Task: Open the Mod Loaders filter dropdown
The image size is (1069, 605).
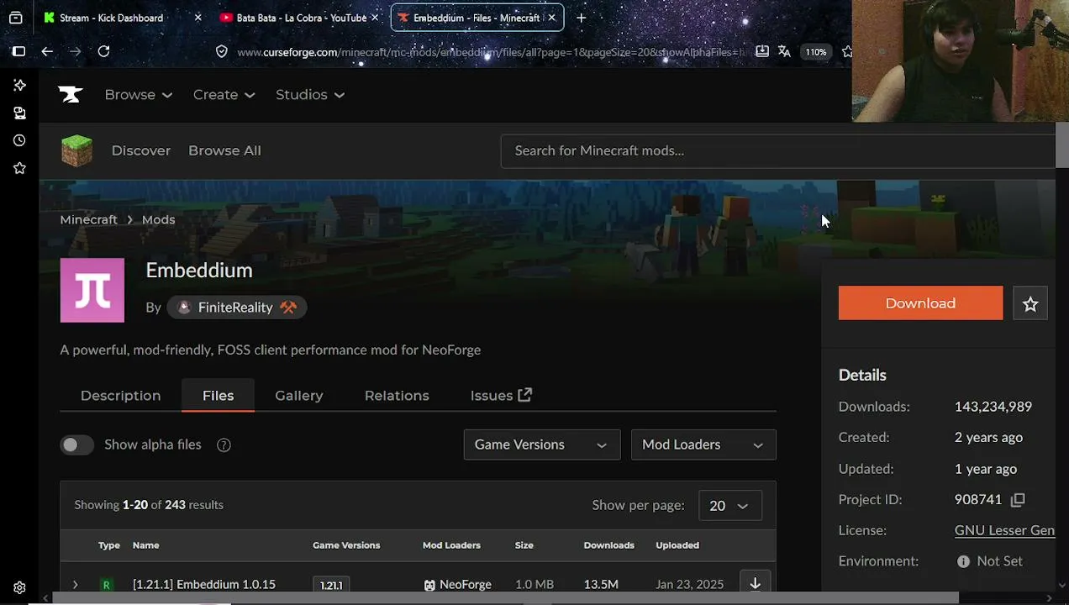Action: [703, 445]
